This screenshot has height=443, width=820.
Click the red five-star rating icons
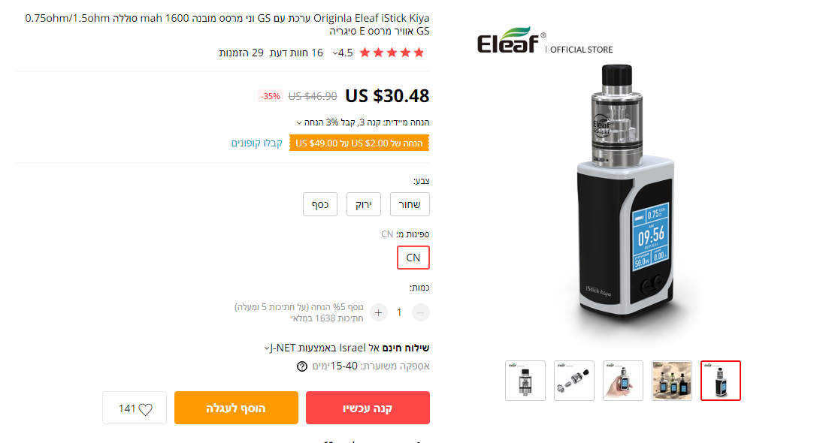392,53
